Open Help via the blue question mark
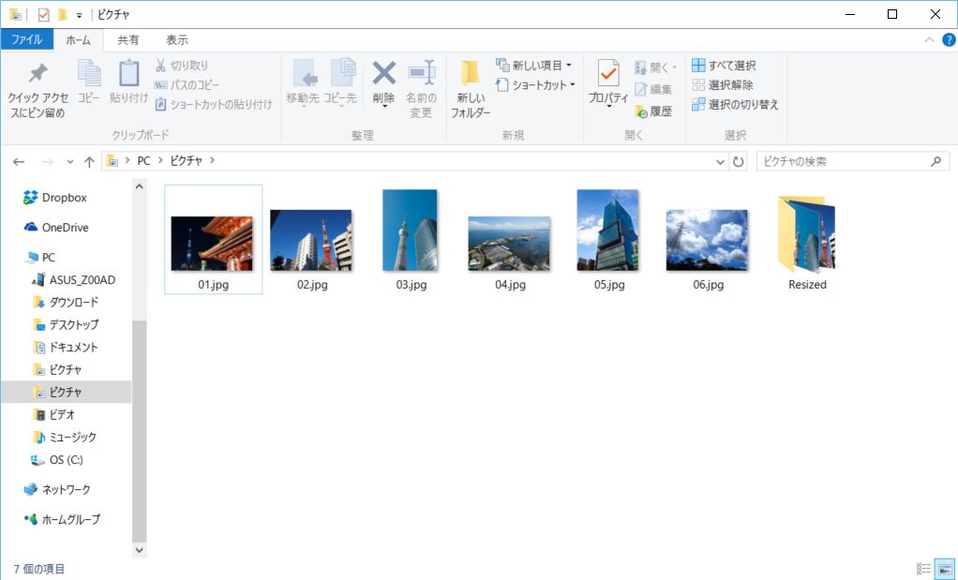The width and height of the screenshot is (958, 580). (x=947, y=39)
